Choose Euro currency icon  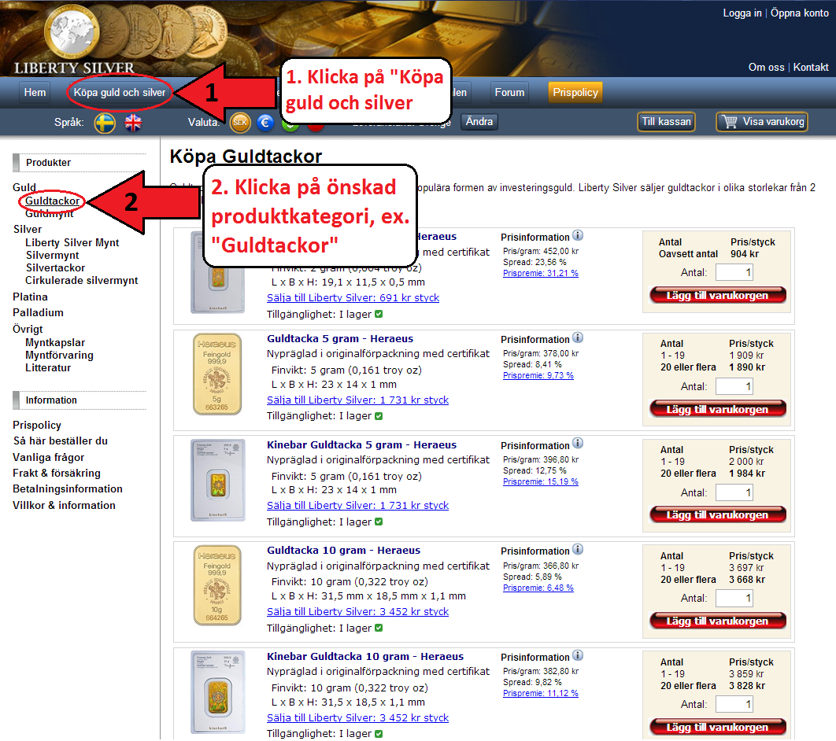tap(265, 123)
